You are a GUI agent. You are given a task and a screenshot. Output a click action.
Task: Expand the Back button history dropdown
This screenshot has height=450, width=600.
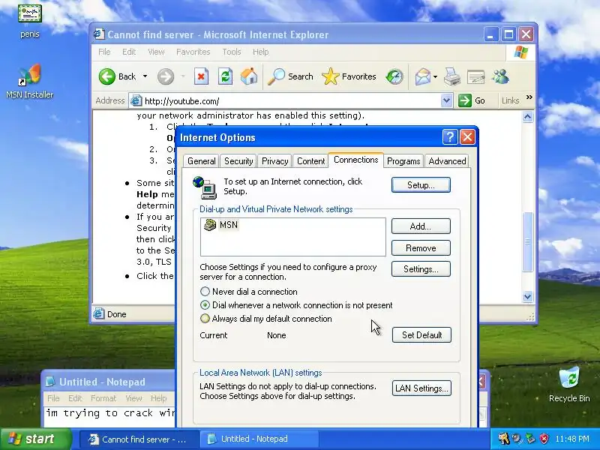point(145,76)
